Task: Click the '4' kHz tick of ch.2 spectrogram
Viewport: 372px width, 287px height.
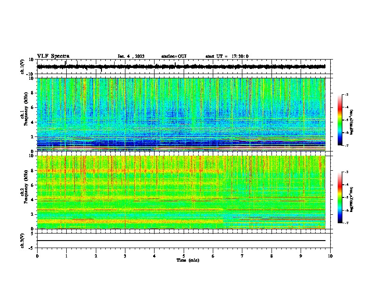Action: pyautogui.click(x=32, y=200)
